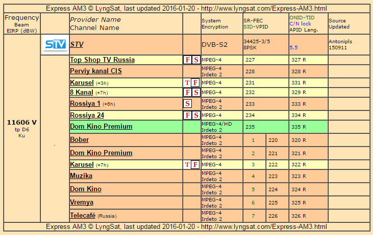This screenshot has width=373, height=235.
Task: Open the Muzika channel link
Action: pos(81,175)
